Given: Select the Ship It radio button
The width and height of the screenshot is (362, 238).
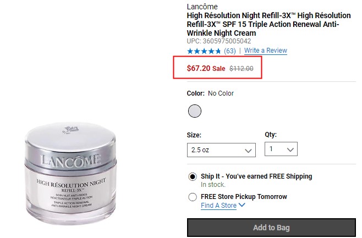Looking at the screenshot, I should pyautogui.click(x=193, y=176).
